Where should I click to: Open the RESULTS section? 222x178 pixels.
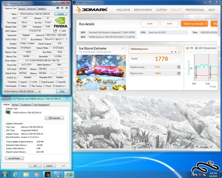pos(176,10)
